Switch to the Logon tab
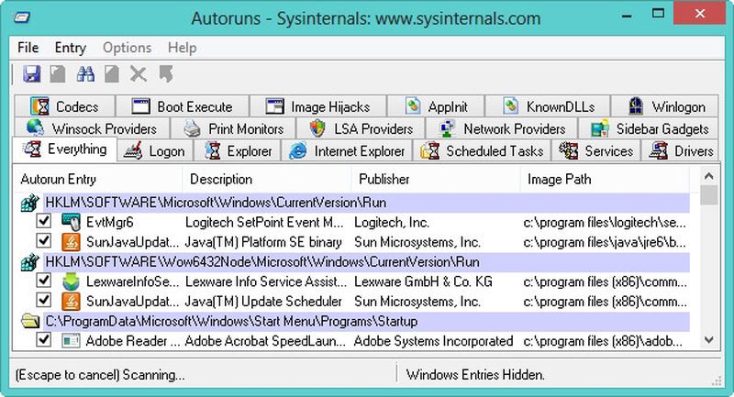 (x=155, y=151)
